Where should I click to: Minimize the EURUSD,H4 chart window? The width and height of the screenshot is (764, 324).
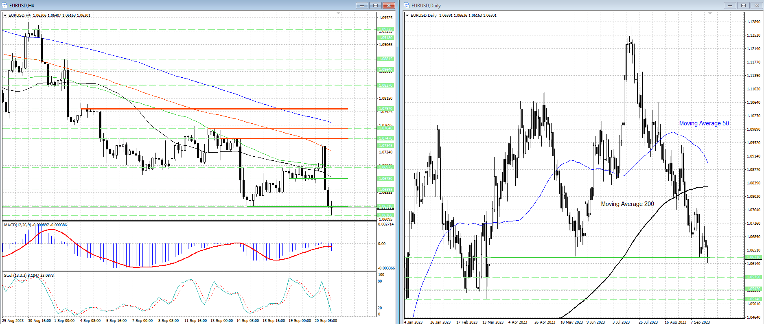(362, 5)
